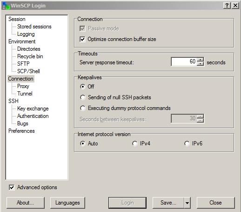The height and width of the screenshot is (212, 241).
Task: Decrease server response timeout with down arrow
Action: click(x=201, y=64)
